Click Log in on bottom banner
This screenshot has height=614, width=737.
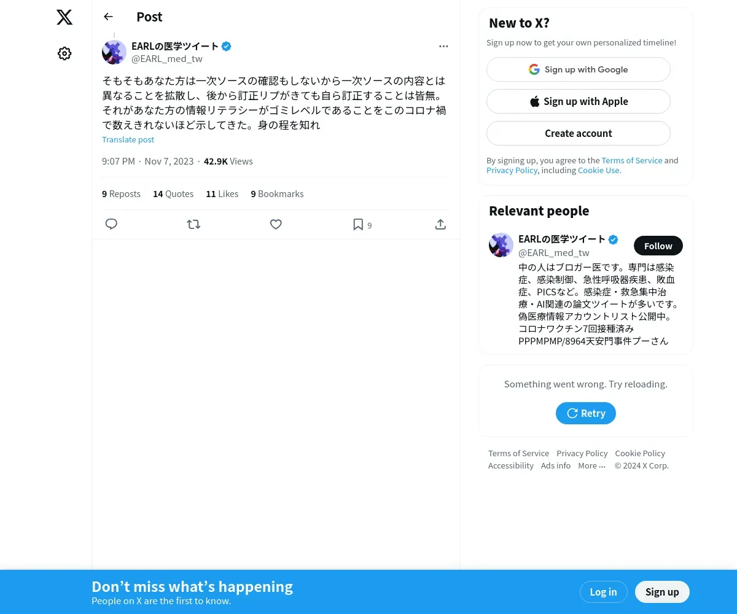603,592
